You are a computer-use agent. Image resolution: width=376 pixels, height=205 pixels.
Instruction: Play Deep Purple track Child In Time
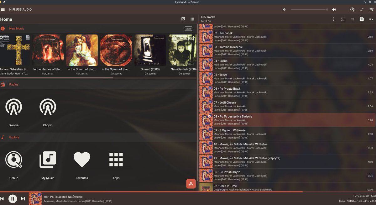click(x=288, y=187)
